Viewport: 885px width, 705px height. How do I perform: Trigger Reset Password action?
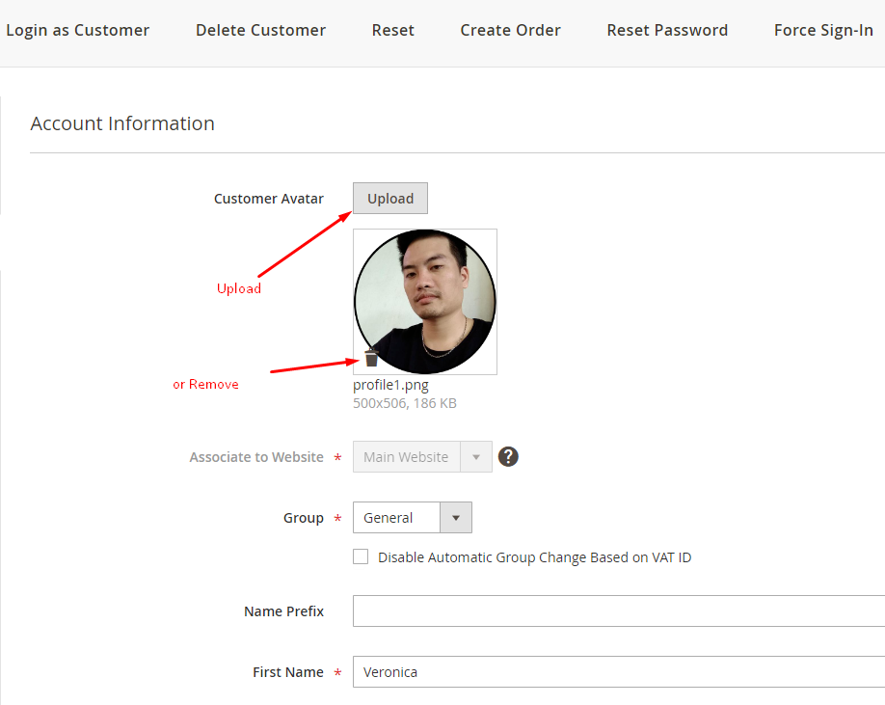[x=667, y=30]
